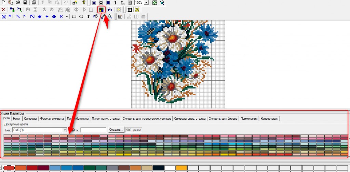350x172 pixels.
Task: Create a new pattern with the blank page icon
Action: tap(3, 3)
